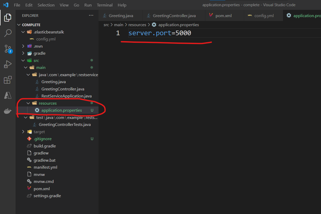
Task: Click main in the breadcrumb path
Action: [118, 25]
